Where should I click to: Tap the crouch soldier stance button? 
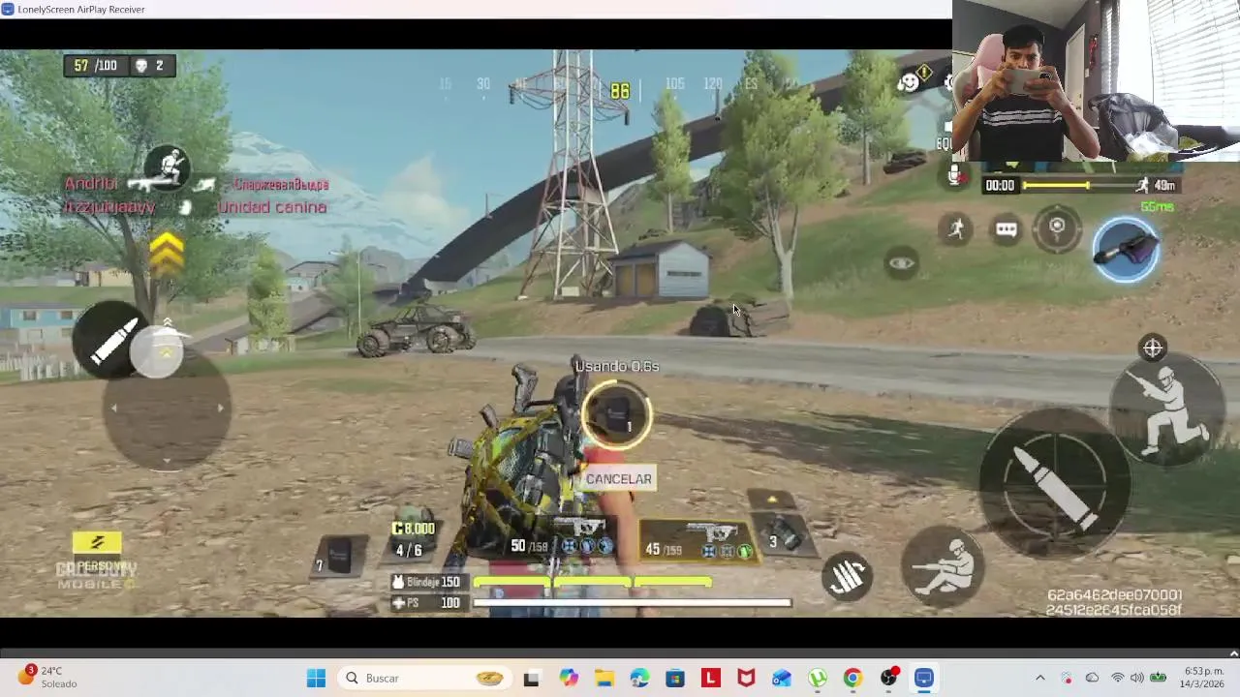(1167, 410)
